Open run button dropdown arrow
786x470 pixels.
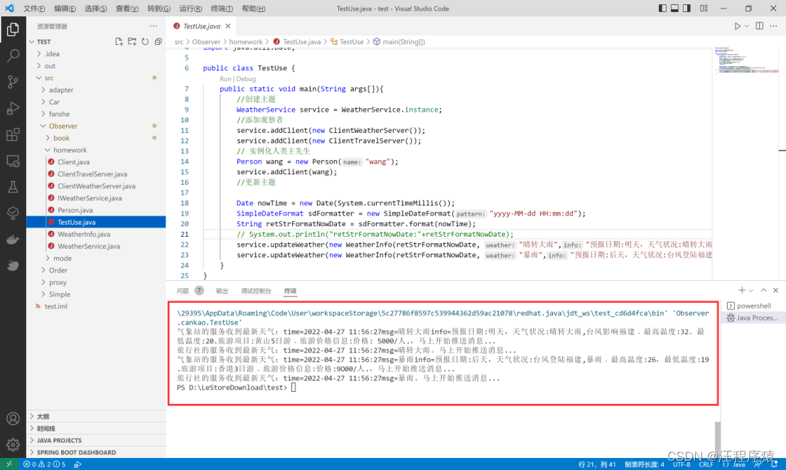746,26
